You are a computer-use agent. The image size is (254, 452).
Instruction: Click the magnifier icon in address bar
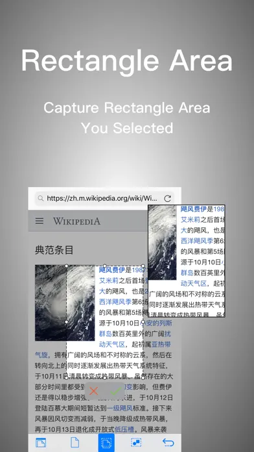41,198
